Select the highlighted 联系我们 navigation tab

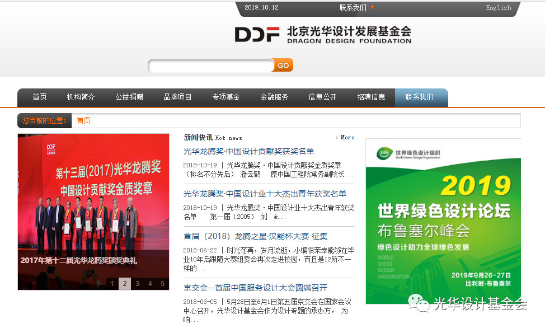(421, 97)
